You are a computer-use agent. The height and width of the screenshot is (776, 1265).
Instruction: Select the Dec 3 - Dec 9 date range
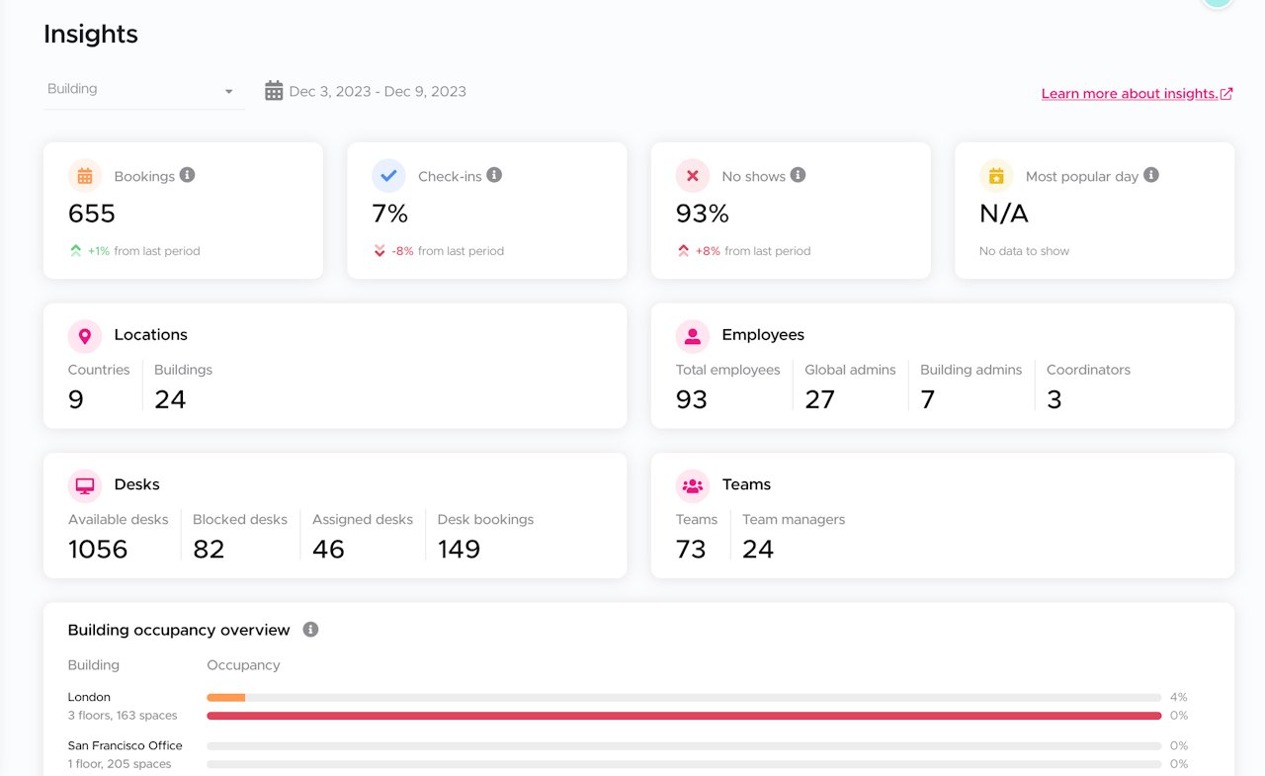click(x=378, y=91)
